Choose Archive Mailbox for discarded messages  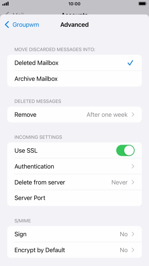[x=74, y=79]
